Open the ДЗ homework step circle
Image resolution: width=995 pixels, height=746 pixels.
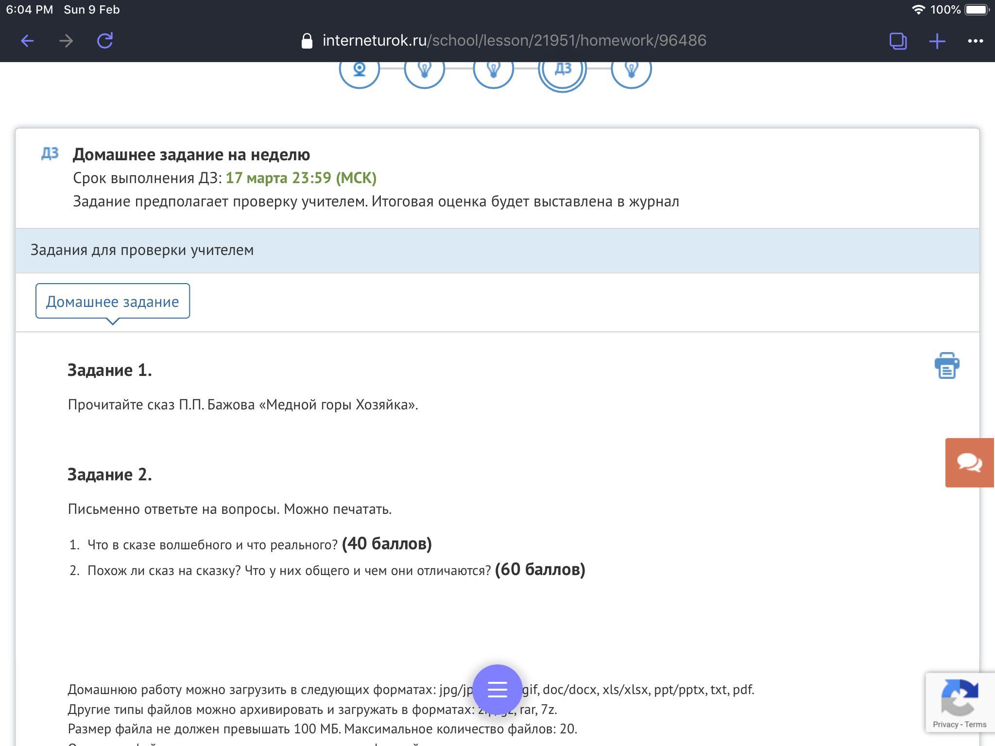point(563,70)
